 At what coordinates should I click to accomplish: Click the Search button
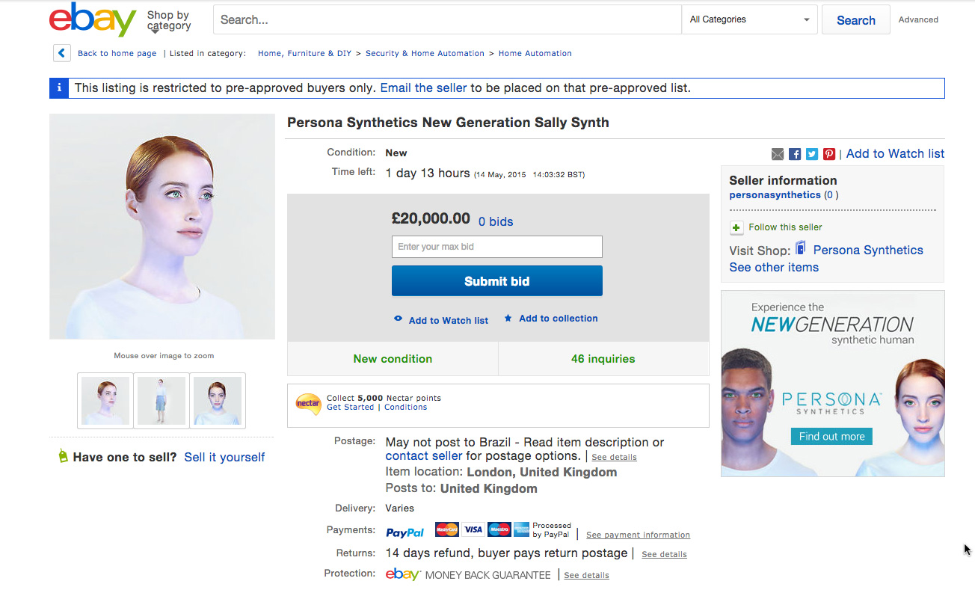(x=855, y=20)
